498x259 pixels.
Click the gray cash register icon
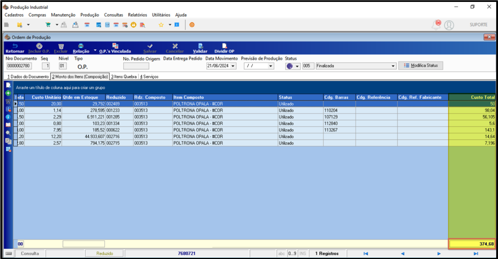pyautogui.click(x=64, y=25)
